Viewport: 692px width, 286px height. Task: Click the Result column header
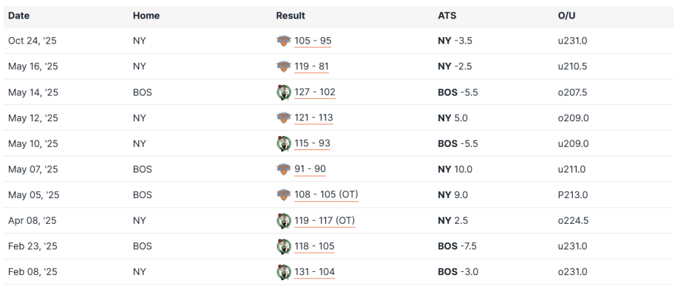[290, 15]
